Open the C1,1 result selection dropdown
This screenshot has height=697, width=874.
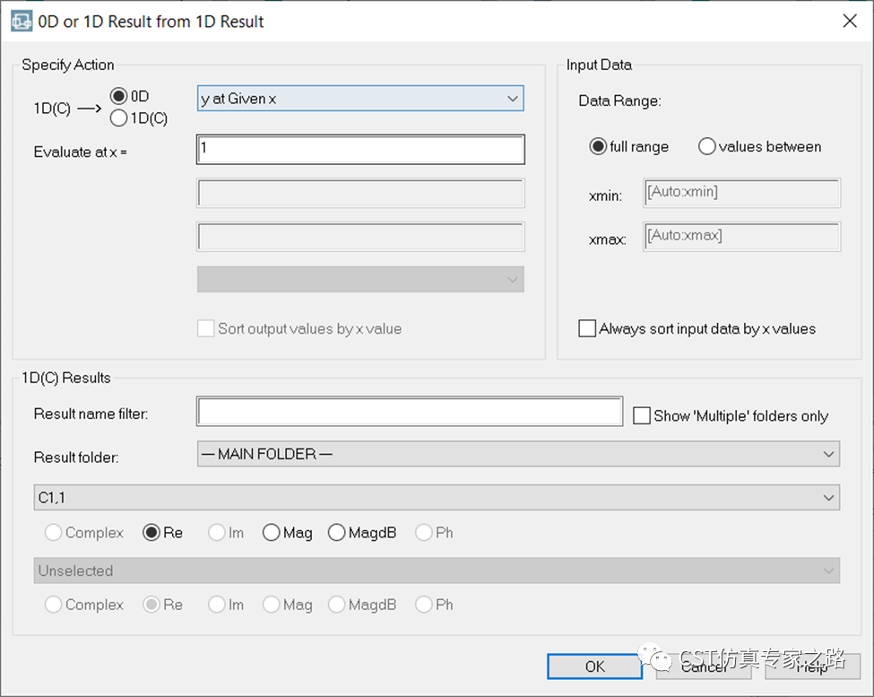point(437,497)
